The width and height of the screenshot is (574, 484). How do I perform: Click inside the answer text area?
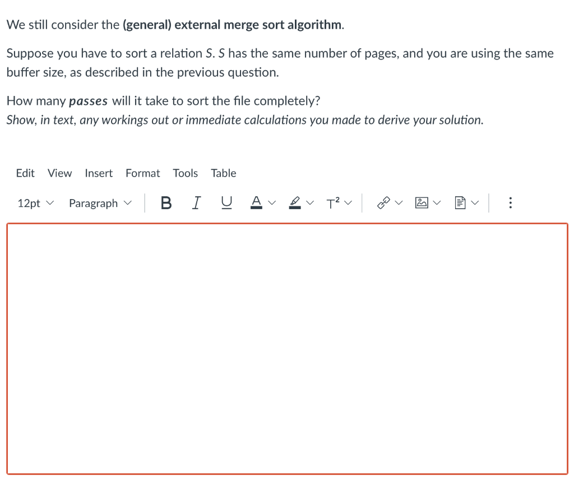(287, 348)
